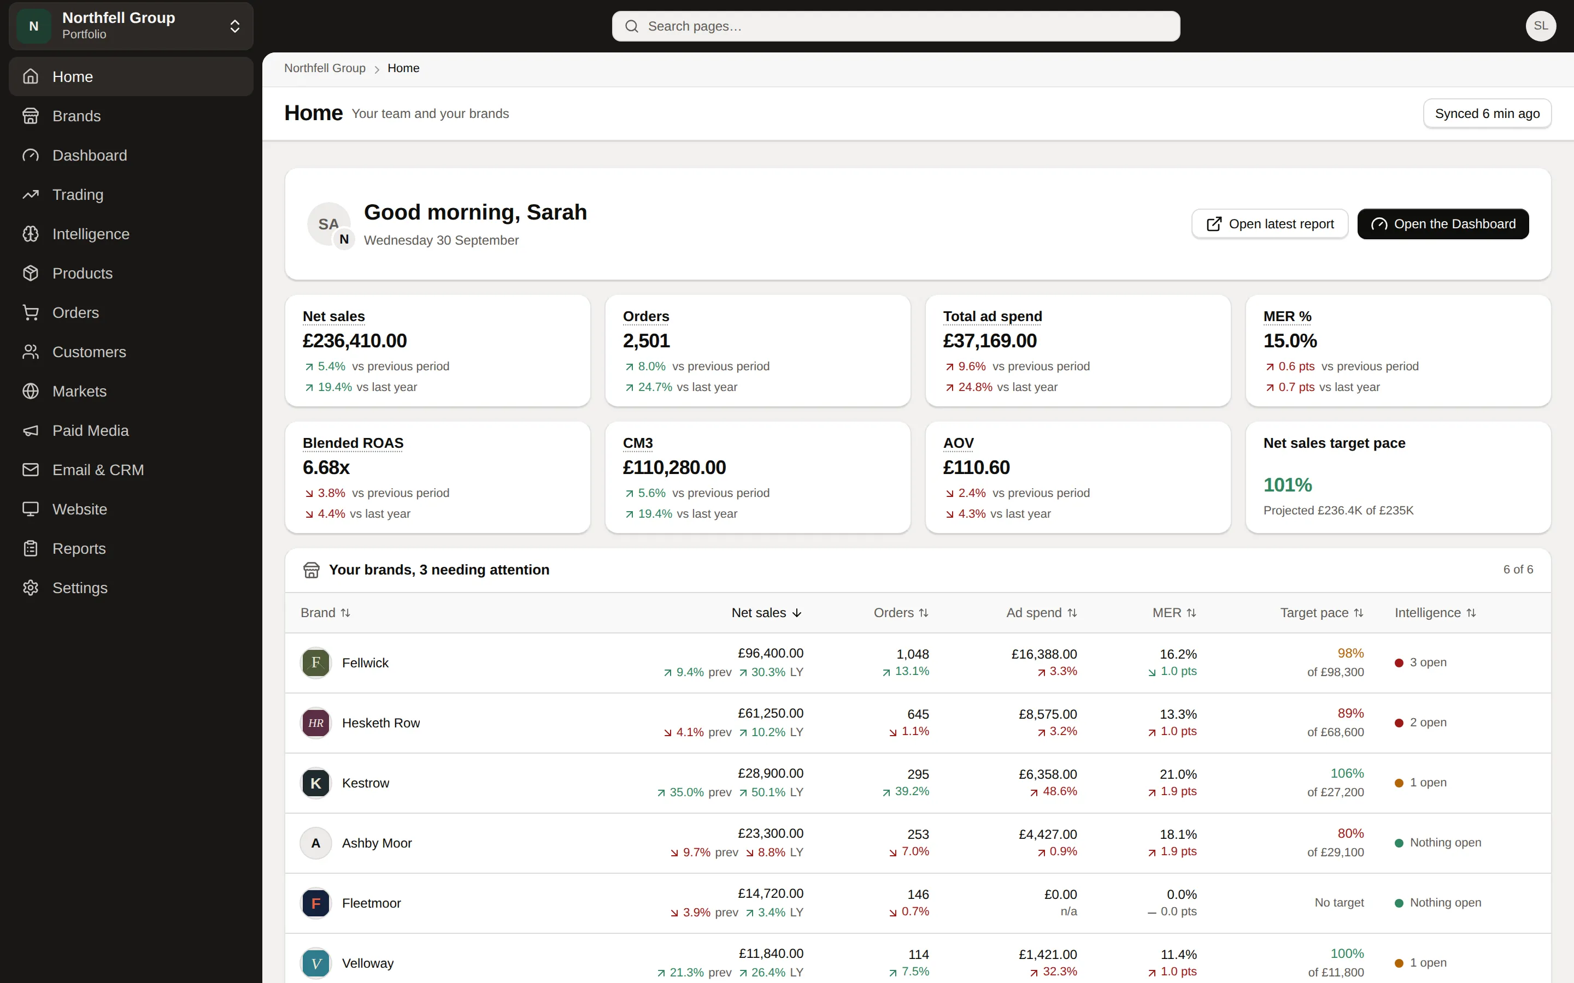Open the Hesketh Row brand row
Image resolution: width=1574 pixels, height=983 pixels.
point(918,723)
